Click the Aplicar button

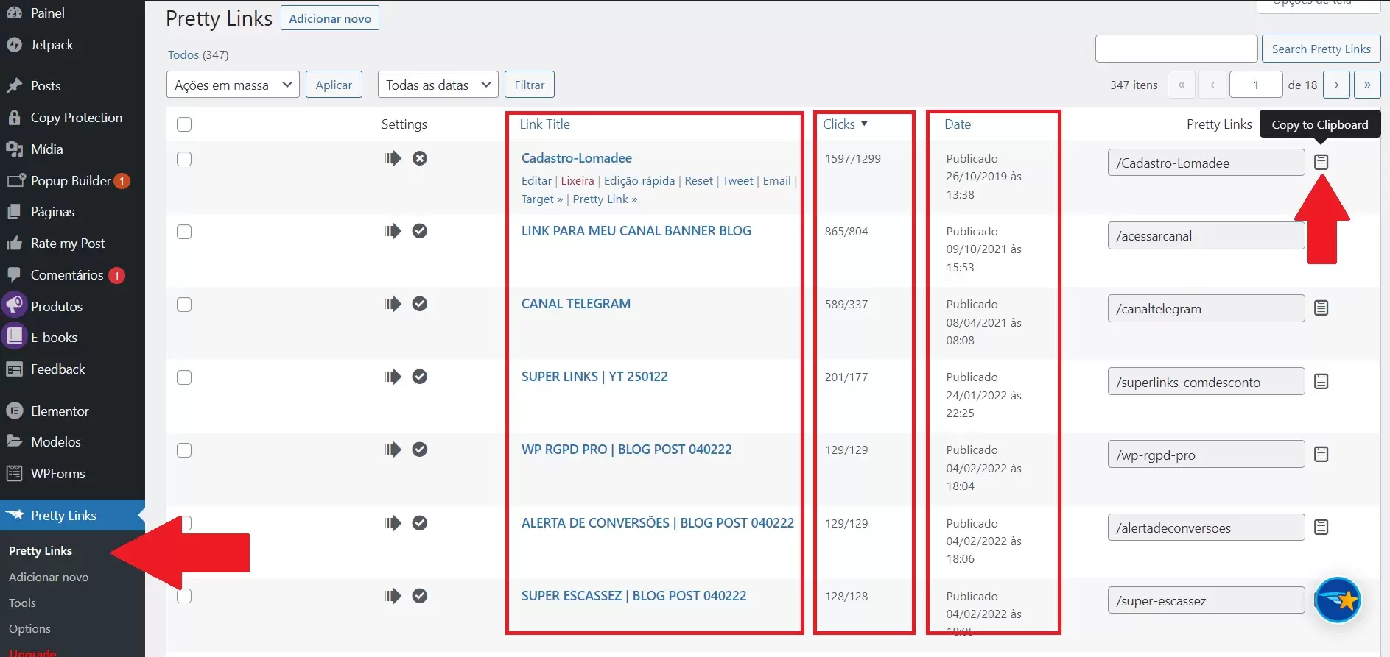coord(334,85)
